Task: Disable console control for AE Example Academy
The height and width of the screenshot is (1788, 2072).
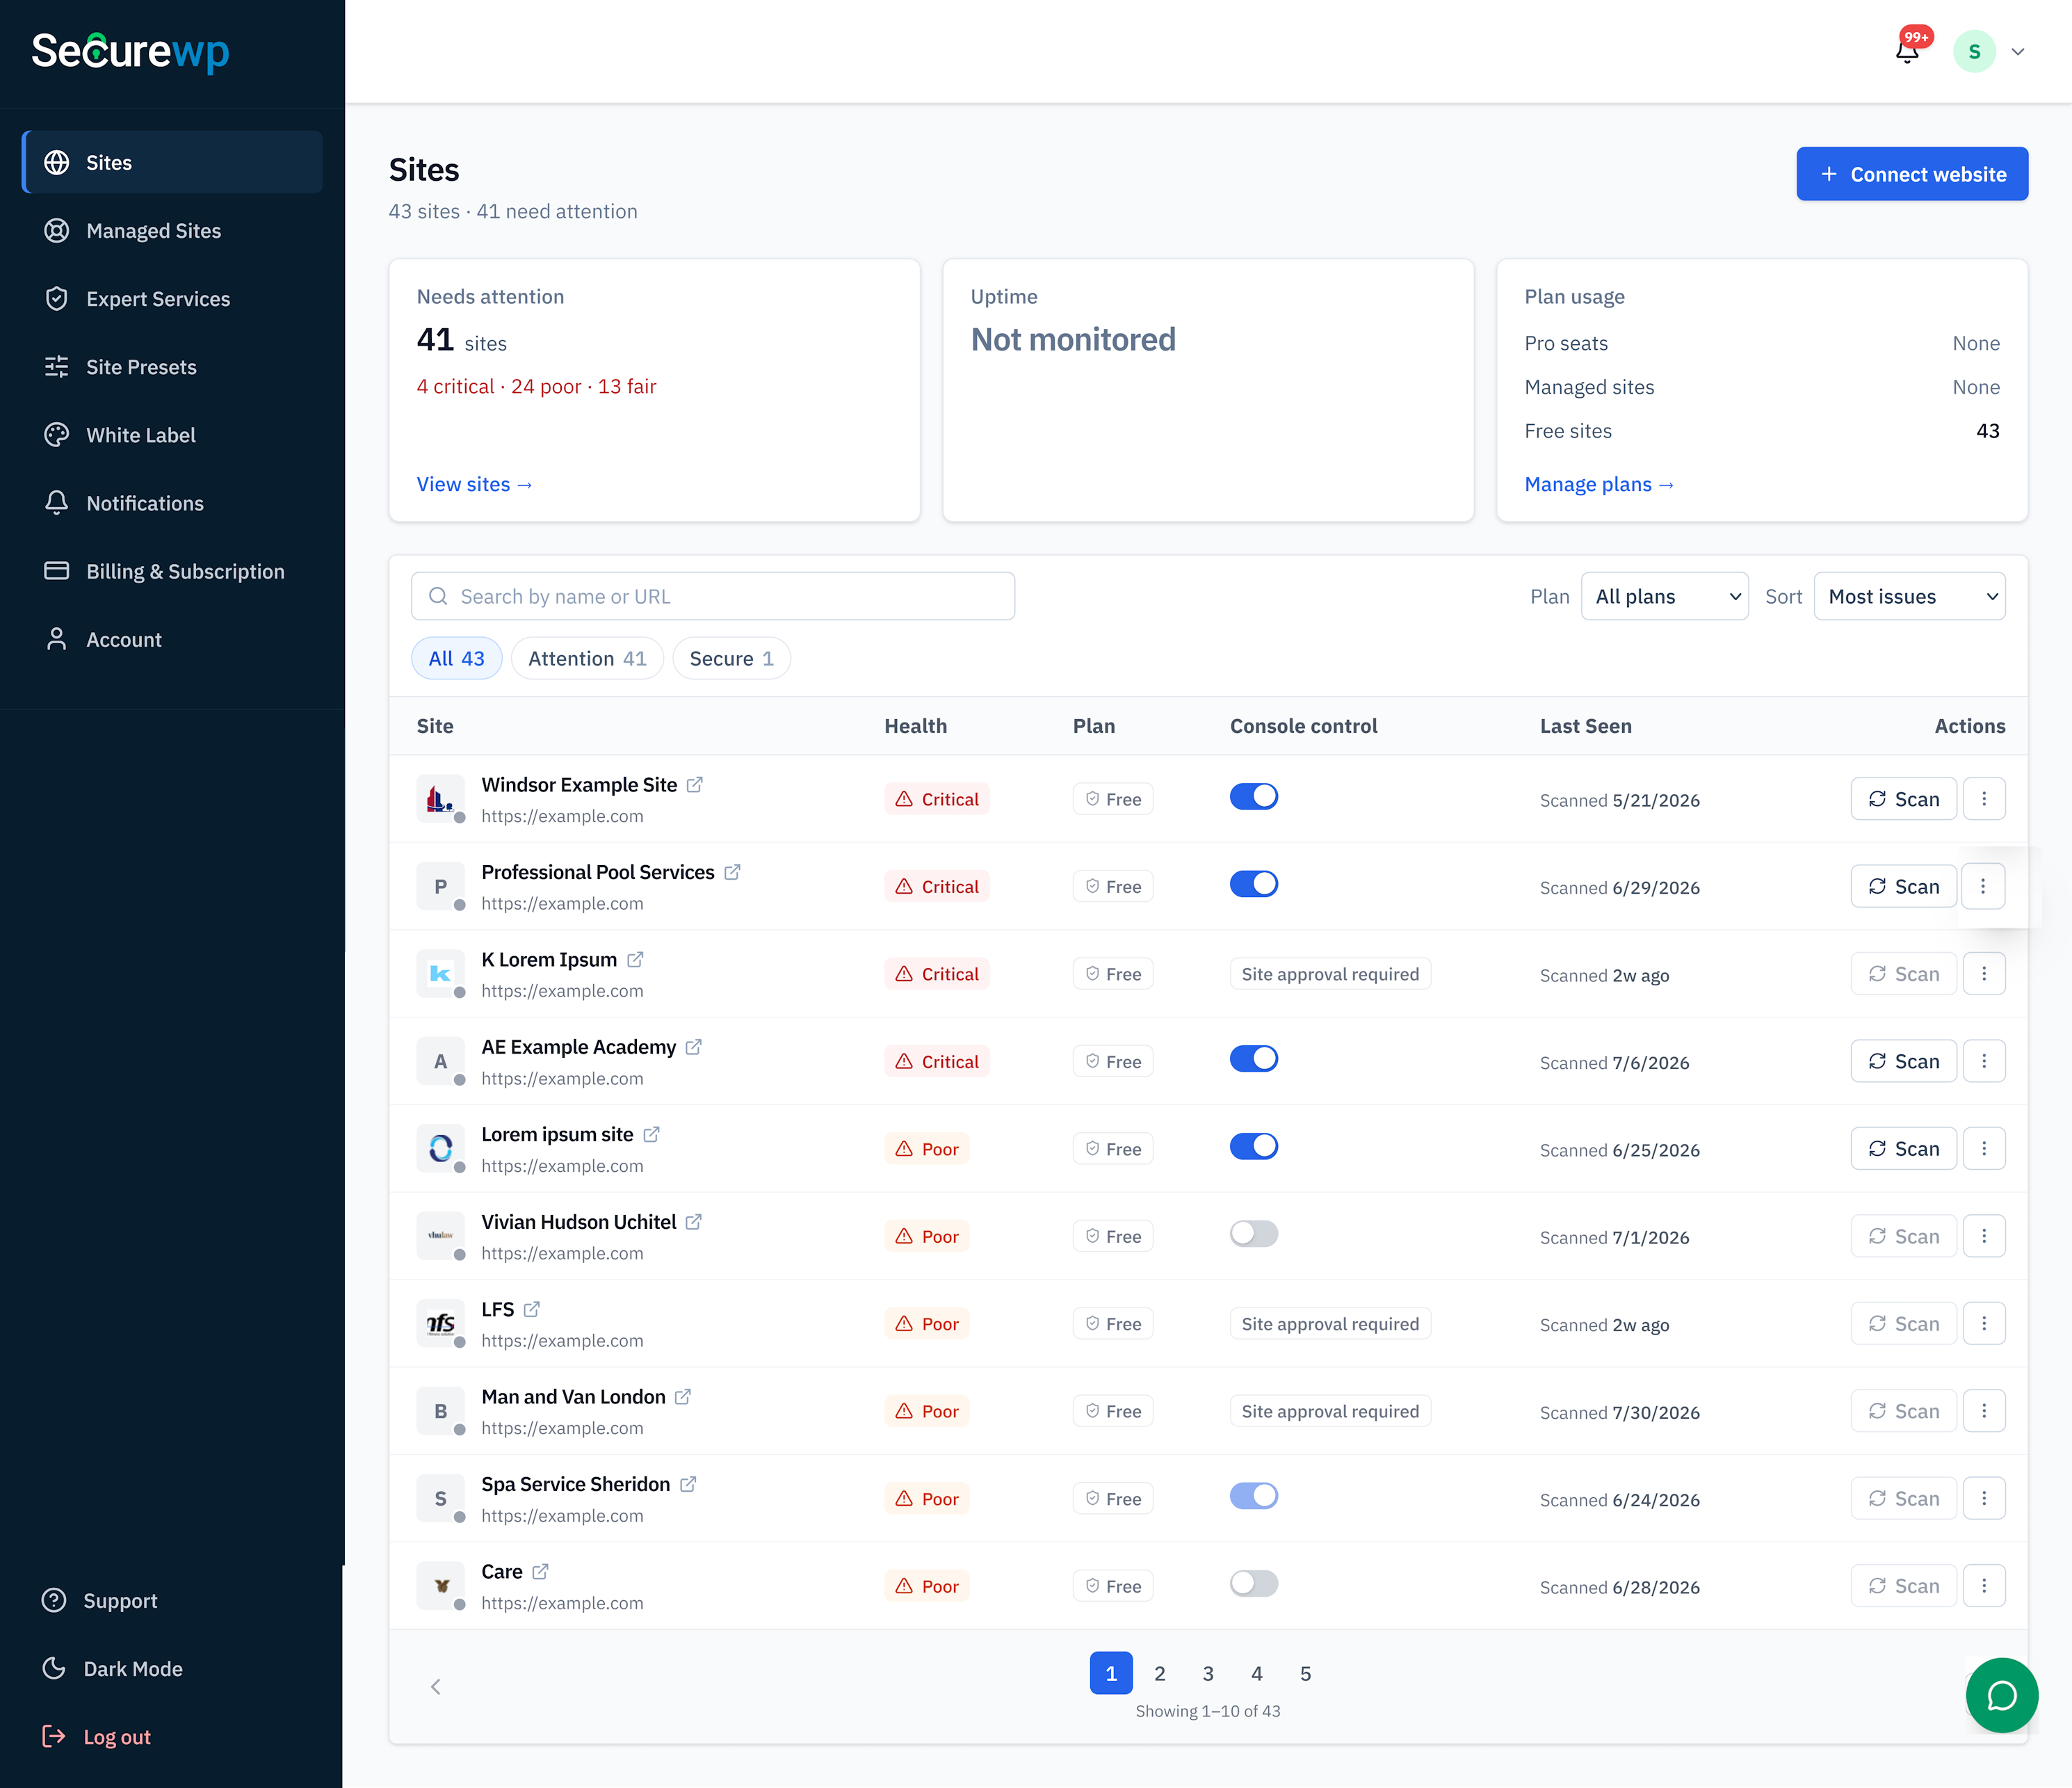Action: pyautogui.click(x=1254, y=1059)
